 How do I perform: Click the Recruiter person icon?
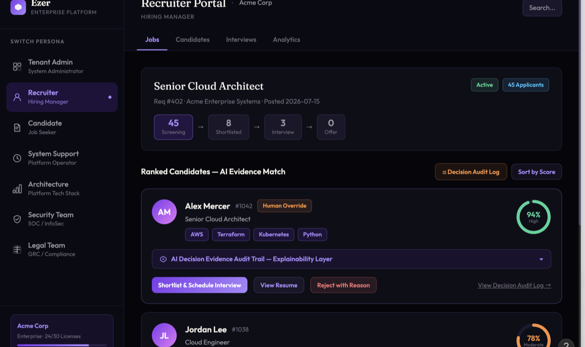[17, 97]
